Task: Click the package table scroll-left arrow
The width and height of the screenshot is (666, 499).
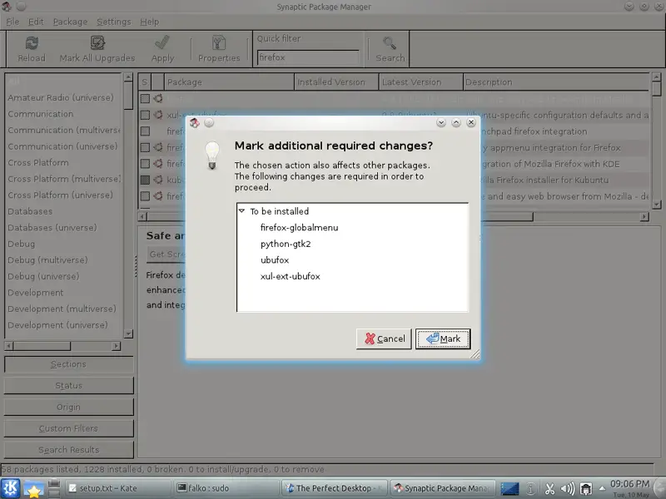Action: tap(142, 216)
